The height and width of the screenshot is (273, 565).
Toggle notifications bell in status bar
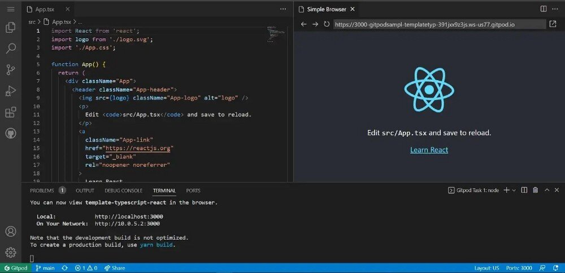pos(555,268)
